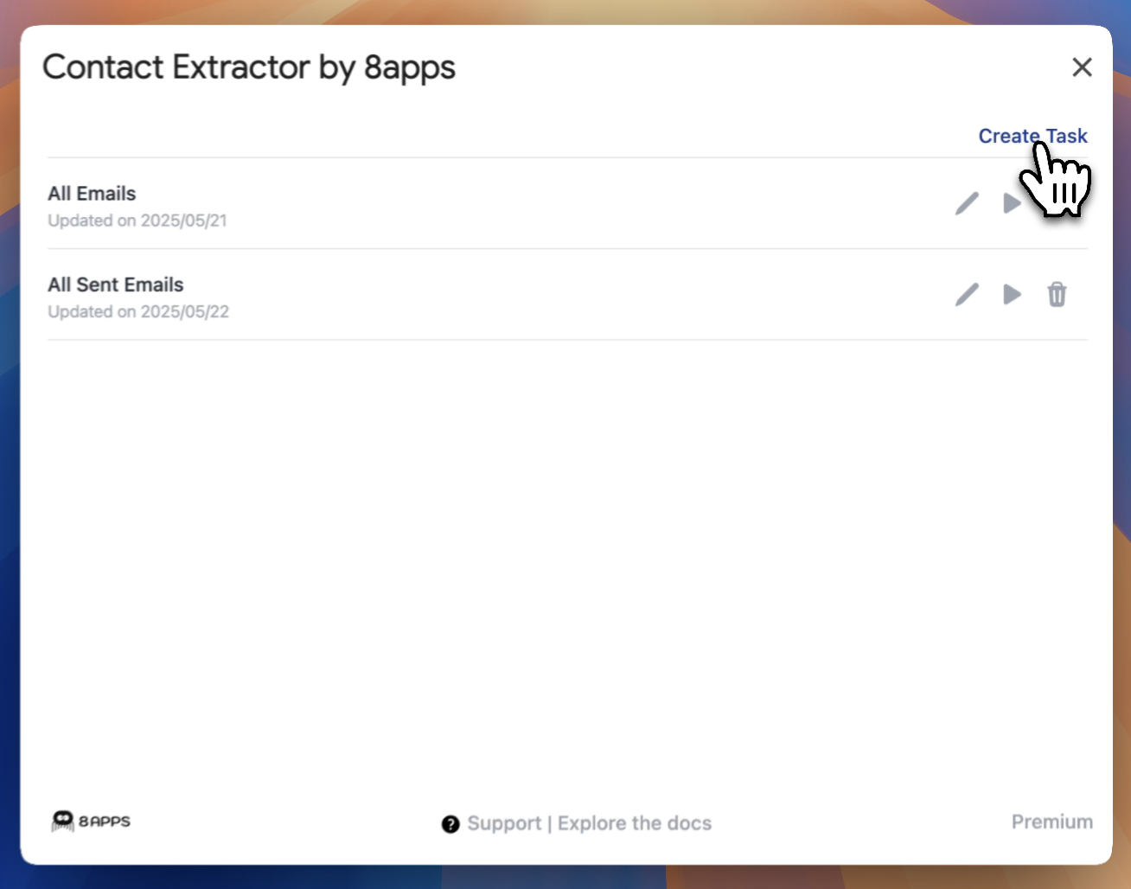Open the Explore the docs link
Viewport: 1131px width, 889px height.
(x=635, y=823)
